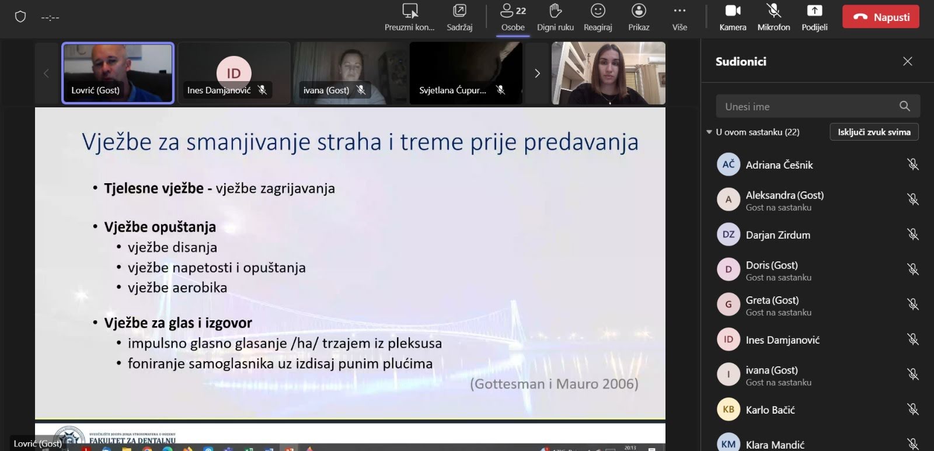Image resolution: width=934 pixels, height=451 pixels.
Task: Raise hand with Digni ruku icon
Action: tap(555, 11)
